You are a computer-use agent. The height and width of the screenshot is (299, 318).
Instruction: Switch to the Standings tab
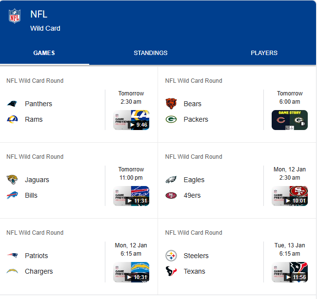(151, 53)
